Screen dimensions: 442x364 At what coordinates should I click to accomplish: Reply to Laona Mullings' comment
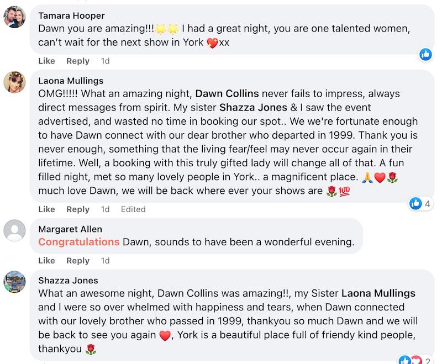(x=78, y=209)
